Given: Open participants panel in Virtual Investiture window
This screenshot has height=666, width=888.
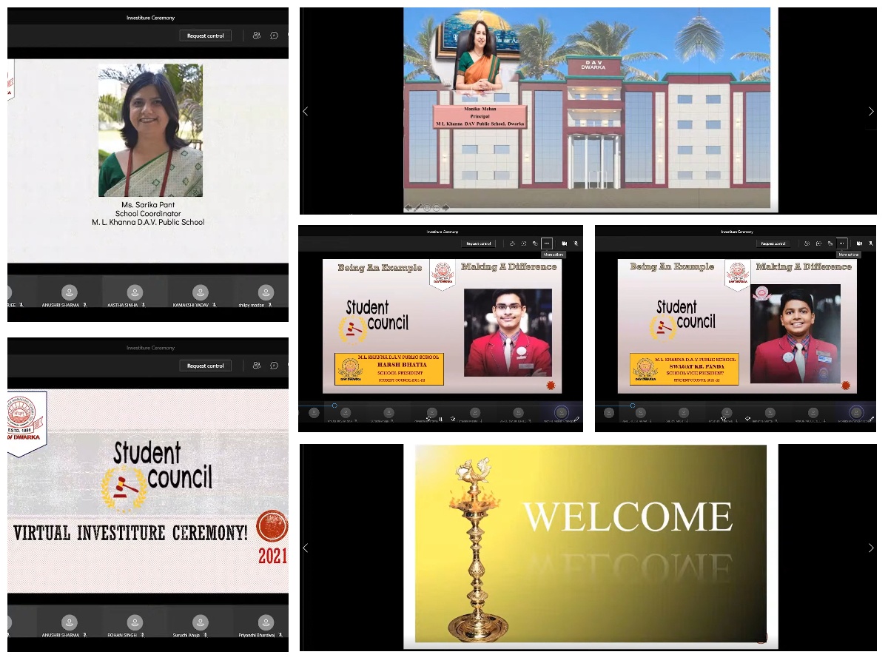Looking at the screenshot, I should 256,366.
